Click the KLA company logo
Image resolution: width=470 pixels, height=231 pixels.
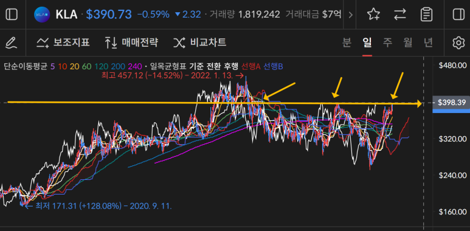tap(42, 15)
